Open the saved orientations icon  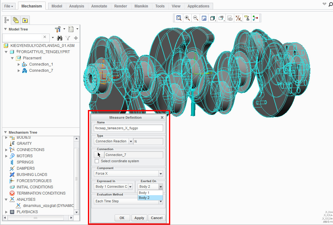pyautogui.click(x=221, y=18)
